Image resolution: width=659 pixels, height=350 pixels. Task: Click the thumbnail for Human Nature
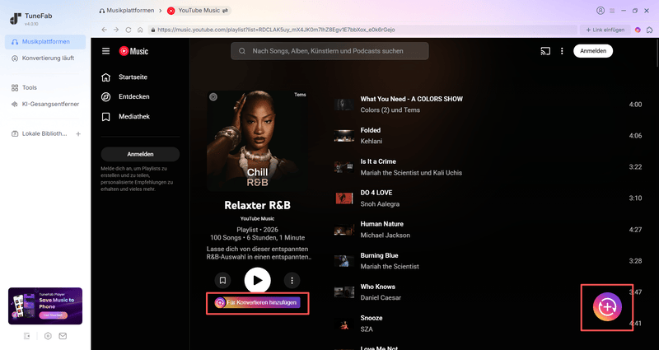pos(344,230)
